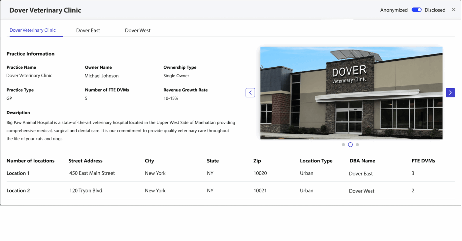
Task: Click the Location 2 row label
Action: click(x=18, y=190)
